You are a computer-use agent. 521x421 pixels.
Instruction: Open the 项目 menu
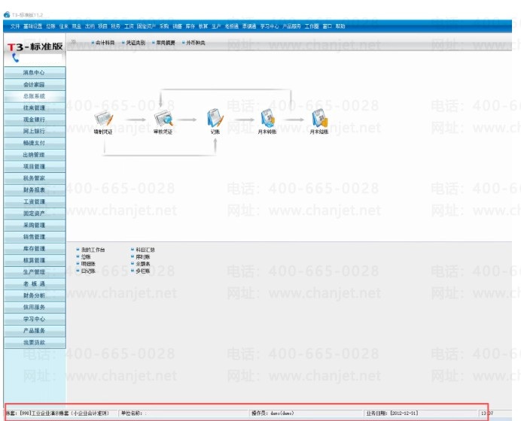point(102,26)
